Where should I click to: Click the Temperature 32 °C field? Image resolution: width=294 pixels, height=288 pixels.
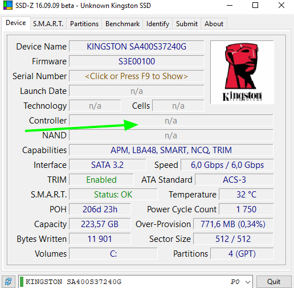pos(246,195)
